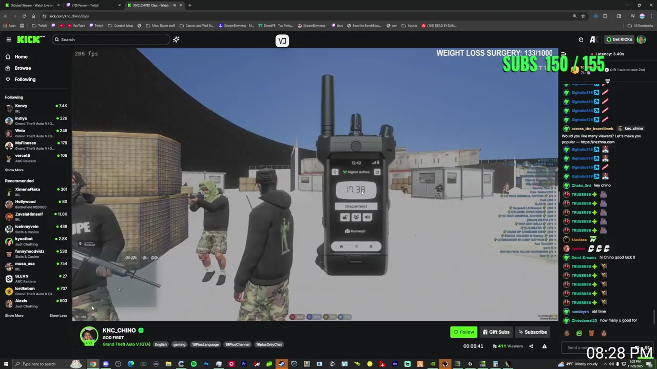Open lordkebun recommended channel
Screen dimensions: 657x369
[x=36, y=291]
